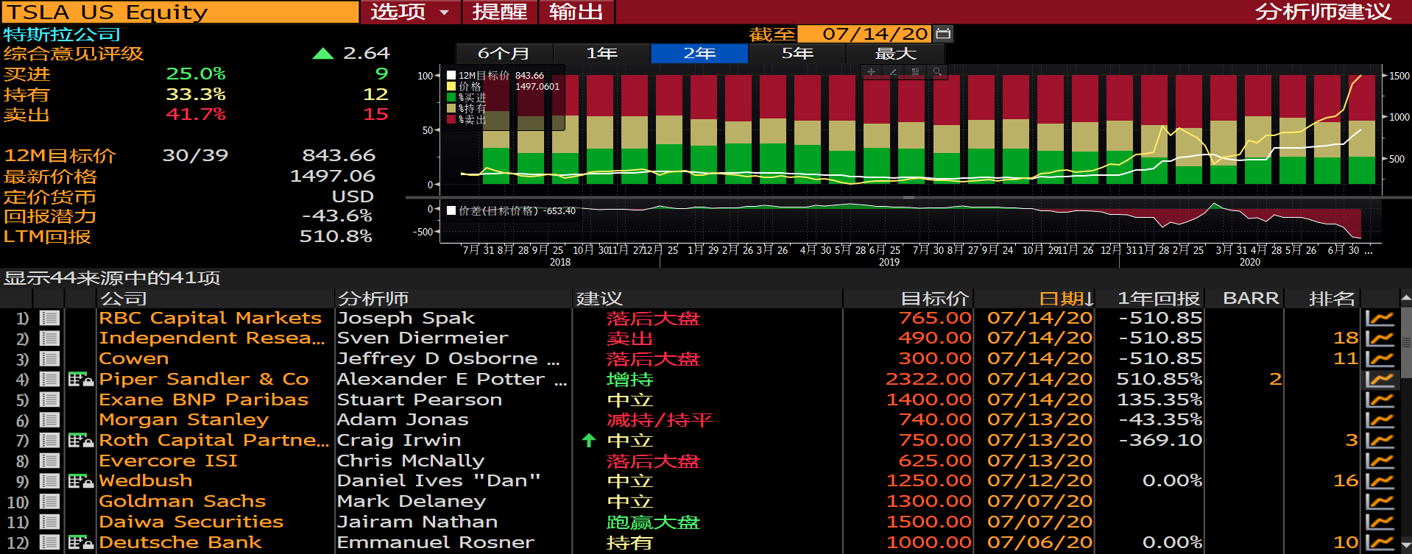1412x554 pixels.
Task: Open the chart icon for Evercore ISI row
Action: pyautogui.click(x=1380, y=461)
